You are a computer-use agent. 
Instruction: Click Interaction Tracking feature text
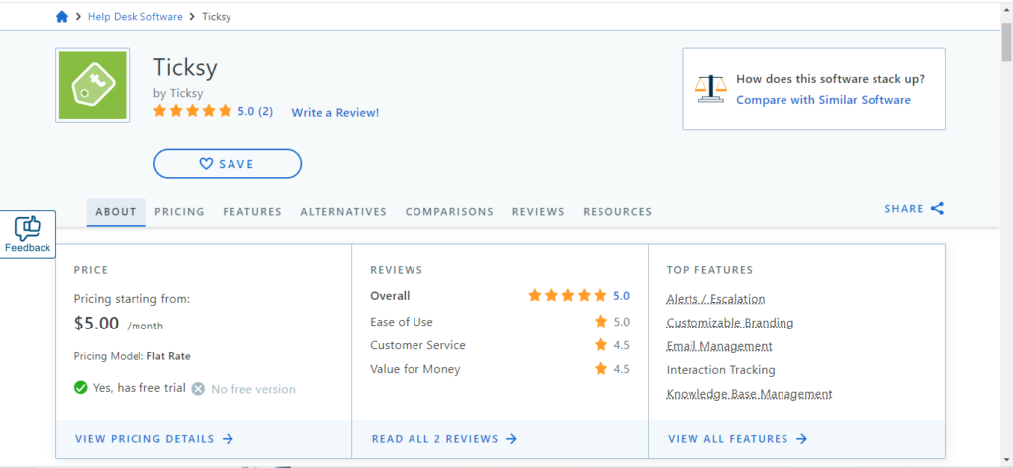(721, 370)
